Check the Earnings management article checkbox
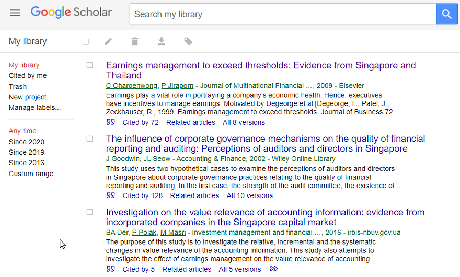The height and width of the screenshot is (277, 460). point(89,65)
